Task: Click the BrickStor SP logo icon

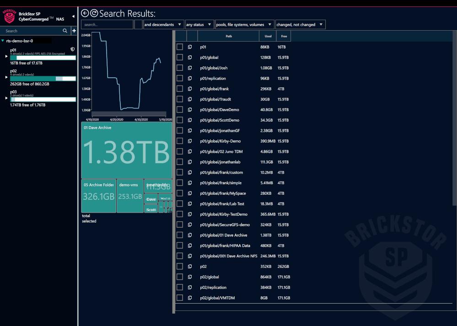Action: coord(10,16)
